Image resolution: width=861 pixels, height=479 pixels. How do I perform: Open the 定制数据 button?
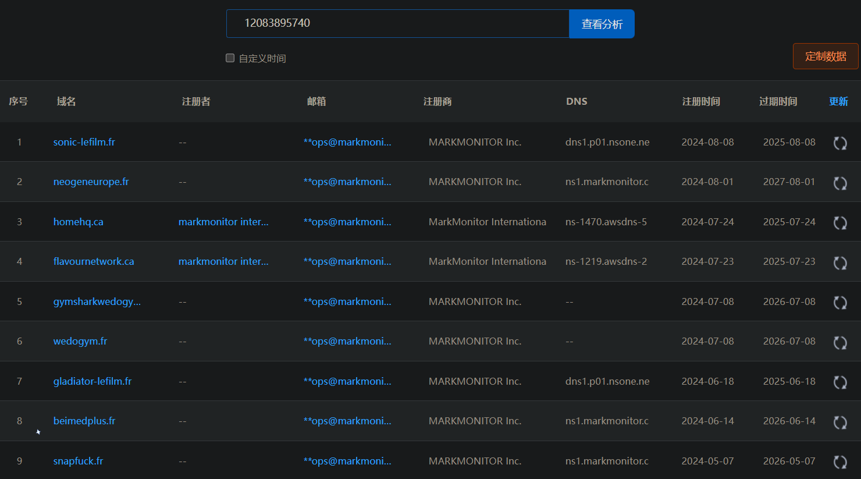tap(826, 56)
